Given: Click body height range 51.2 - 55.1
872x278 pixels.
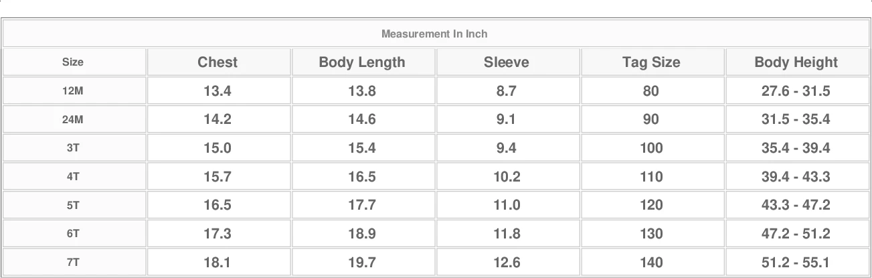Looking at the screenshot, I should pyautogui.click(x=796, y=263).
